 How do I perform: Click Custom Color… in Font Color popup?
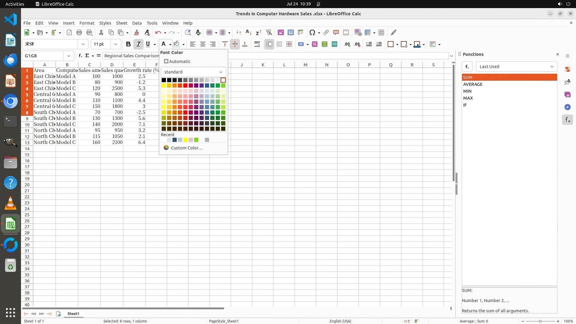(x=186, y=148)
